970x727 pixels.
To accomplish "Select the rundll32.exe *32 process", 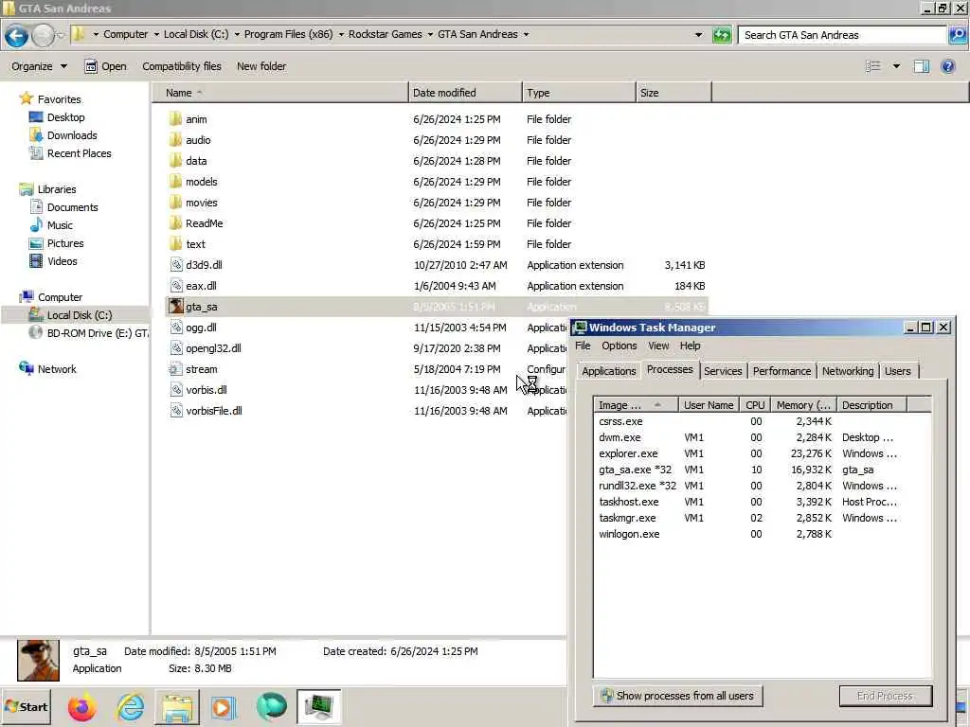I will [763, 486].
